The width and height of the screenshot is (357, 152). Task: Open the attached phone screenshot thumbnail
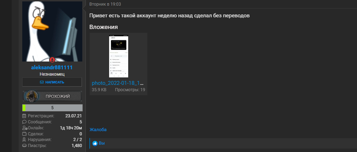(118, 56)
